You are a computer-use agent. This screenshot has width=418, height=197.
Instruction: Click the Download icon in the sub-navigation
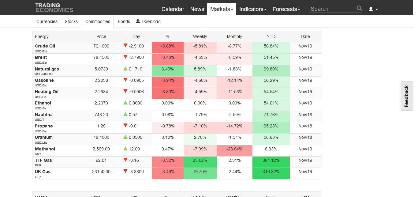(138, 21)
